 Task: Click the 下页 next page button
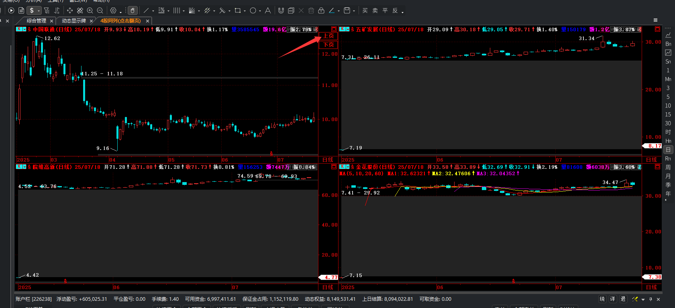[x=328, y=45]
